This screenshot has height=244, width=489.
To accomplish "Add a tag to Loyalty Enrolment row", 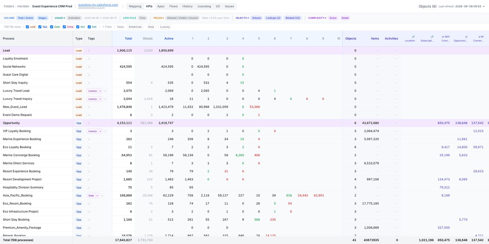I will click(x=89, y=59).
